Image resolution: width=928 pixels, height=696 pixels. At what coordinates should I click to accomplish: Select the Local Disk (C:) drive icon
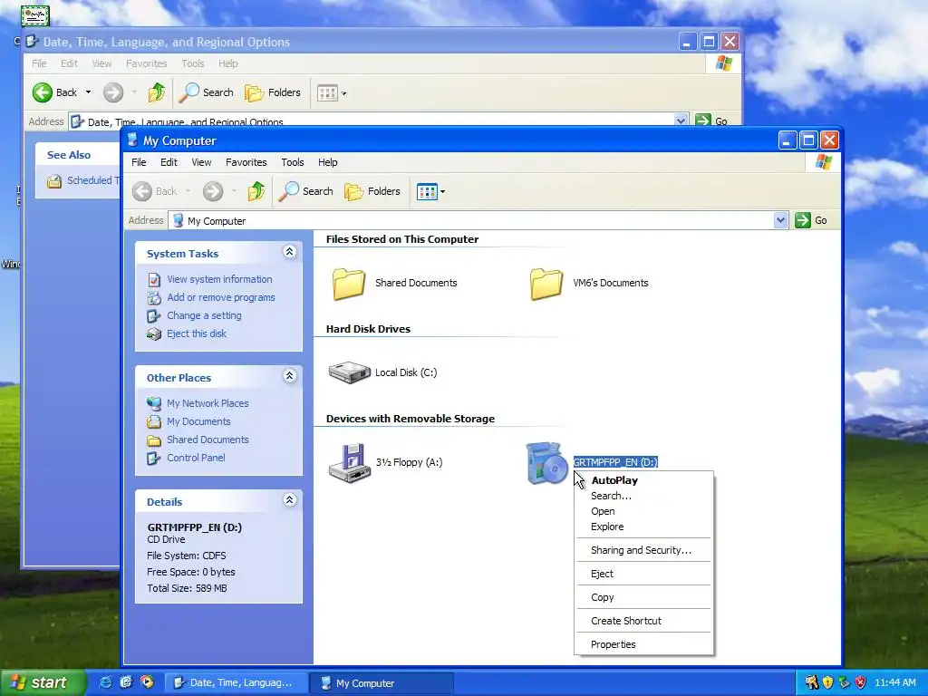349,372
